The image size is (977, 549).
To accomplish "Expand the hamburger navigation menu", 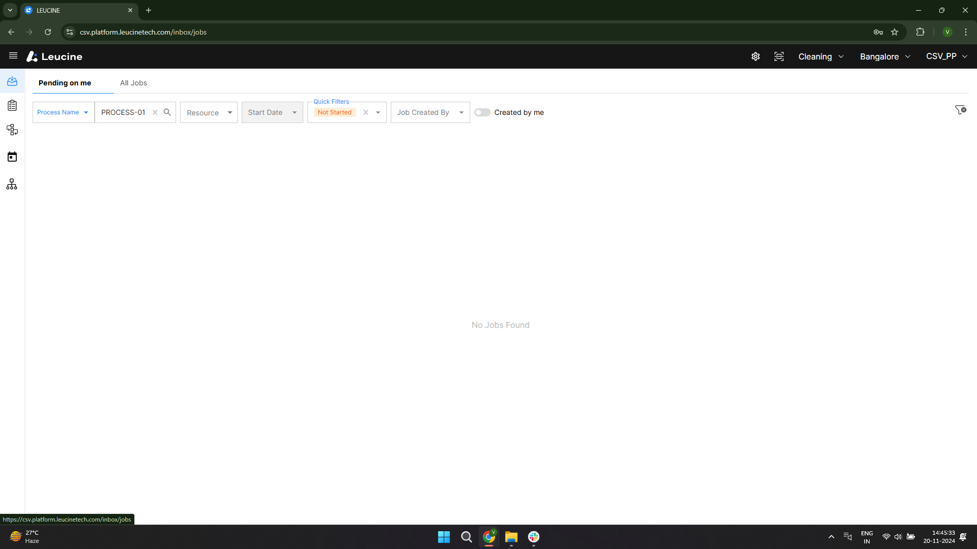I will pos(13,56).
